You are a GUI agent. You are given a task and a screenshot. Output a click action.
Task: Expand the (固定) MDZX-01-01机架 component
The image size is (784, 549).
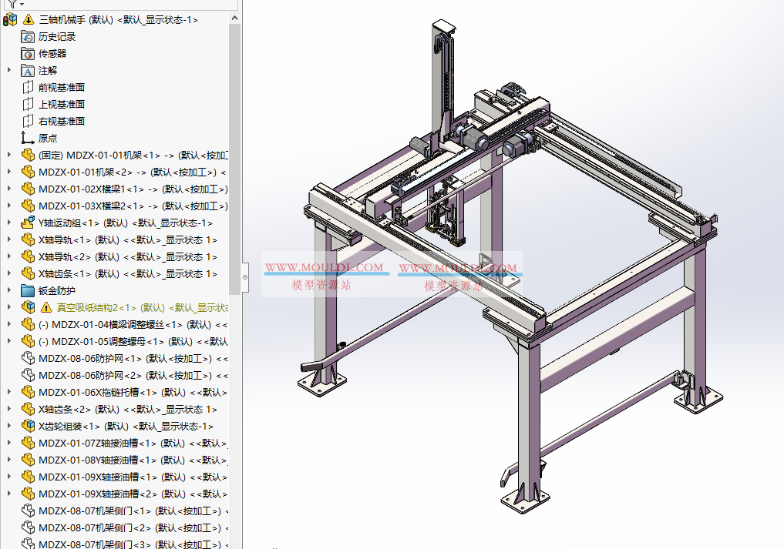click(x=9, y=155)
